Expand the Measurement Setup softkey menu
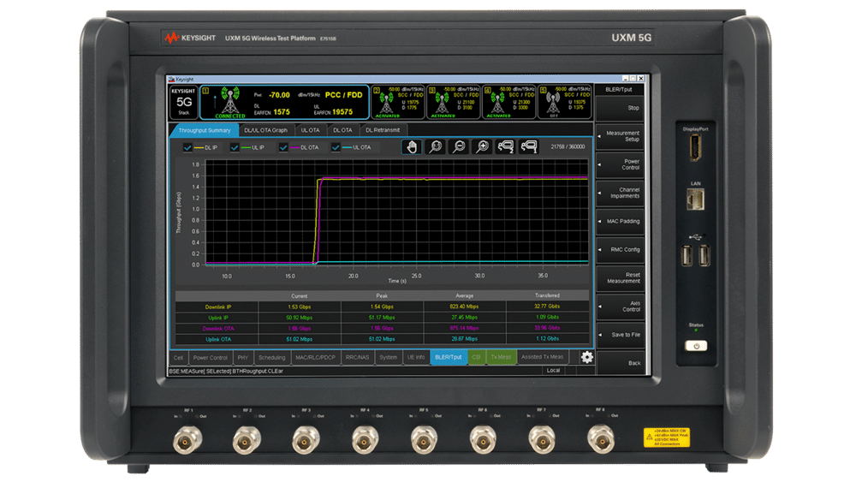The width and height of the screenshot is (856, 482). pos(620,136)
